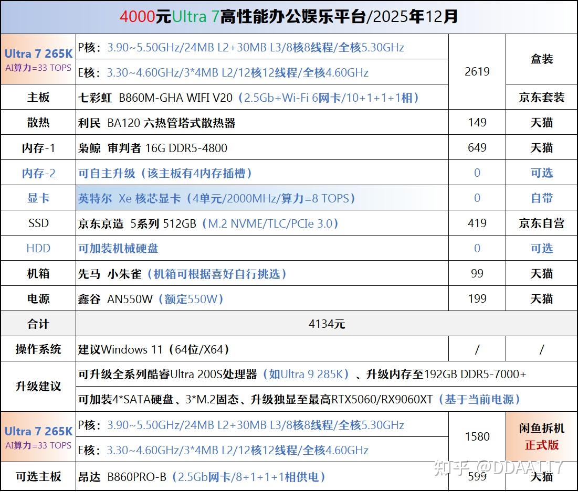The height and width of the screenshot is (492, 578).
Task: Select the 鑫谷 AN550W power supply cell
Action: tap(262, 298)
